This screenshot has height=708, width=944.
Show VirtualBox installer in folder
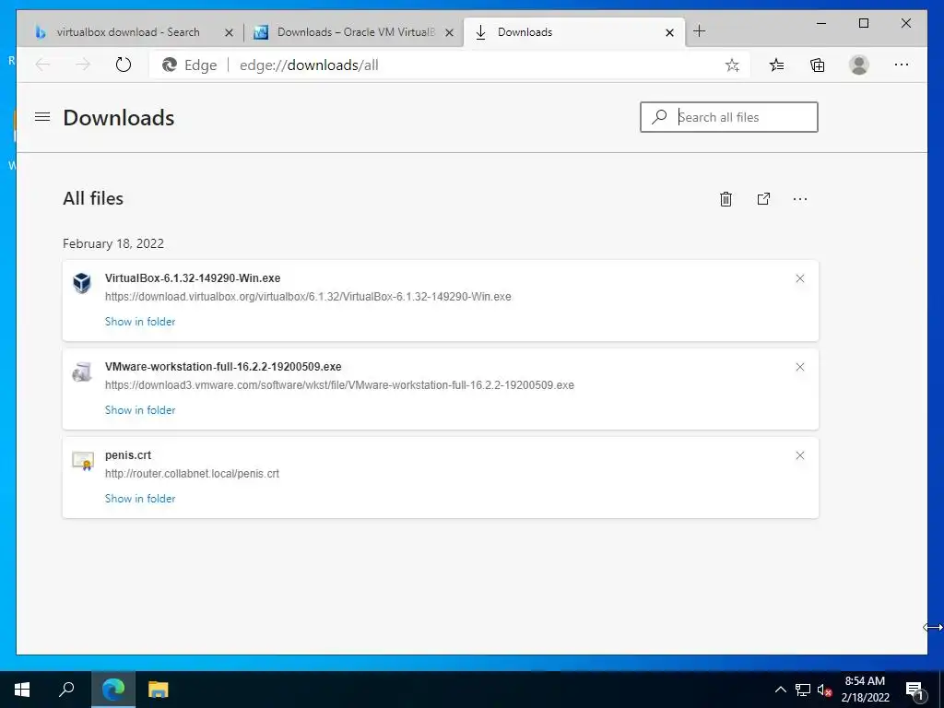140,322
